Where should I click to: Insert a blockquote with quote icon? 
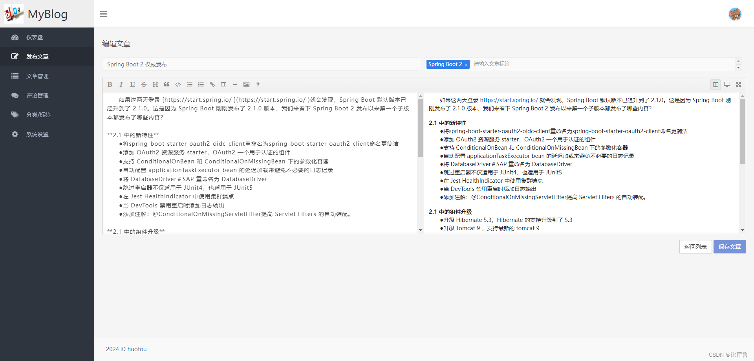(167, 84)
